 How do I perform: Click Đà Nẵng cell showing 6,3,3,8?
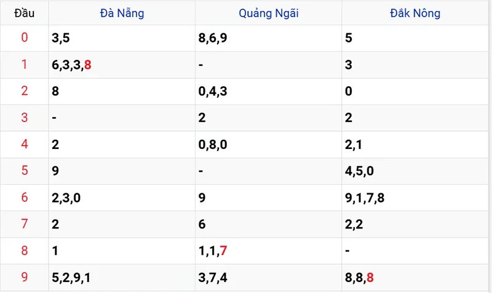coord(72,64)
